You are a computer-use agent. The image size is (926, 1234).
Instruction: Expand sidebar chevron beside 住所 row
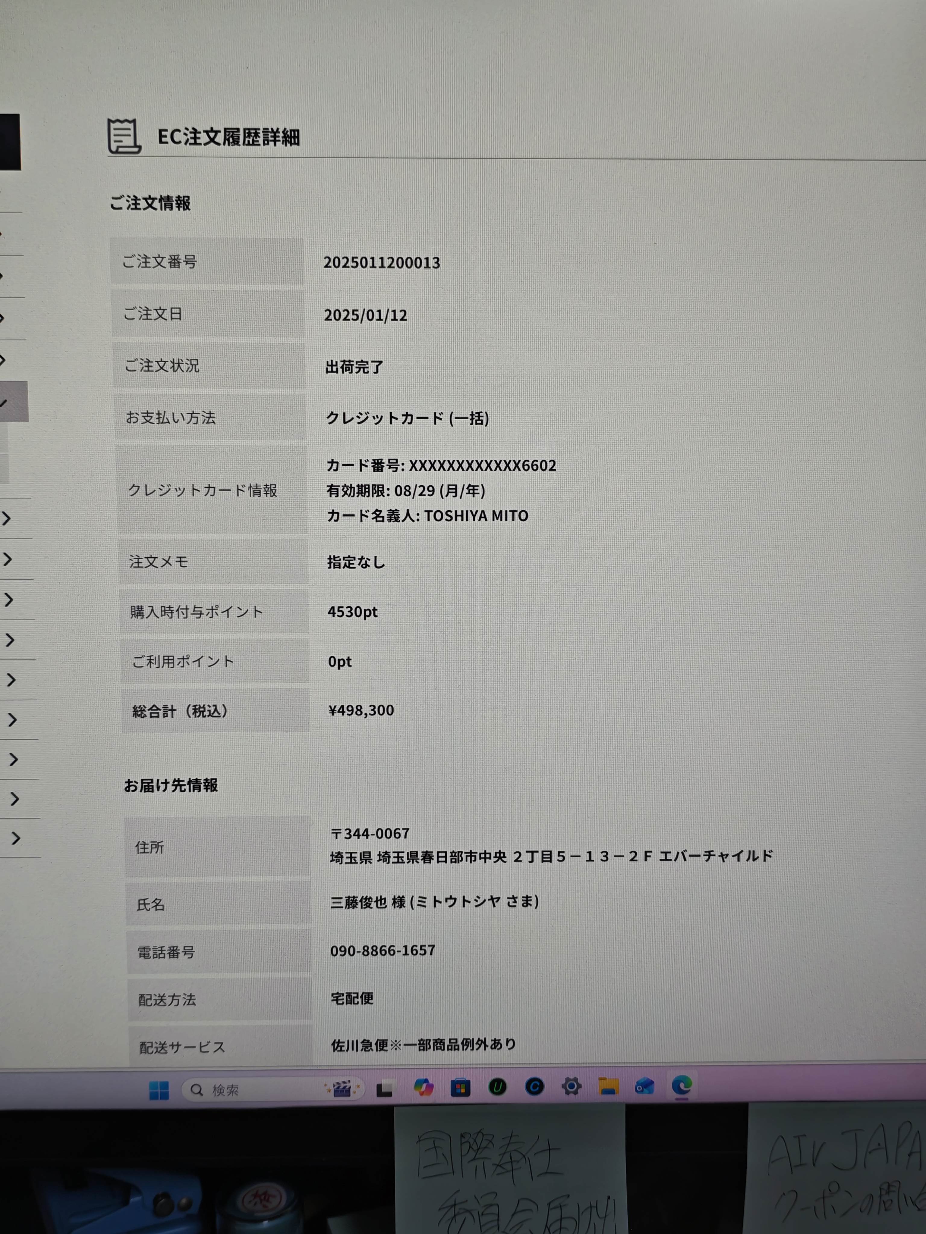pyautogui.click(x=16, y=838)
